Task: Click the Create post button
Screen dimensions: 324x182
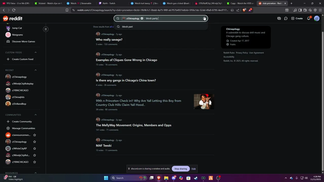Action: pyautogui.click(x=297, y=18)
